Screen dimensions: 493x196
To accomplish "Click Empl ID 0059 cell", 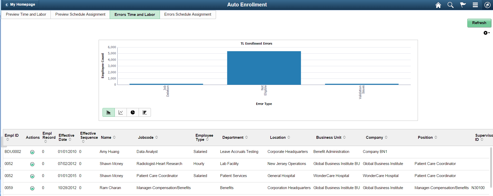I will pos(9,188).
